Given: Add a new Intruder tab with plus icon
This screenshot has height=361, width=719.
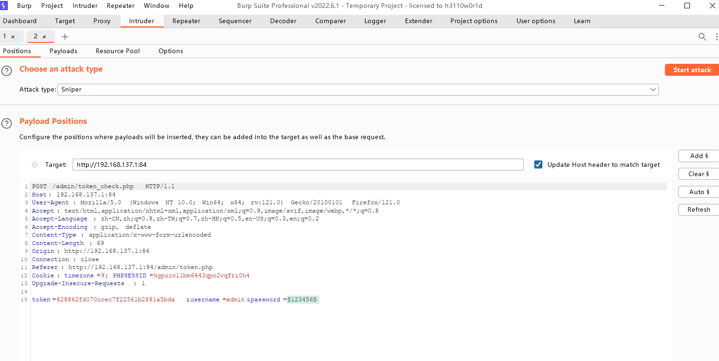Looking at the screenshot, I should [x=65, y=37].
